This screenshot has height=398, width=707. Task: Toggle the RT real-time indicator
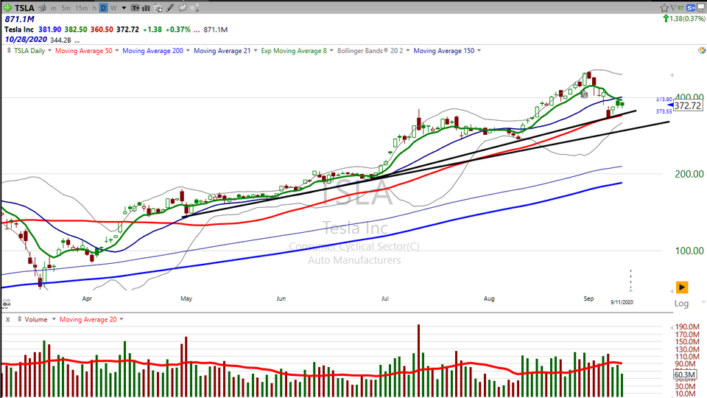click(x=680, y=7)
